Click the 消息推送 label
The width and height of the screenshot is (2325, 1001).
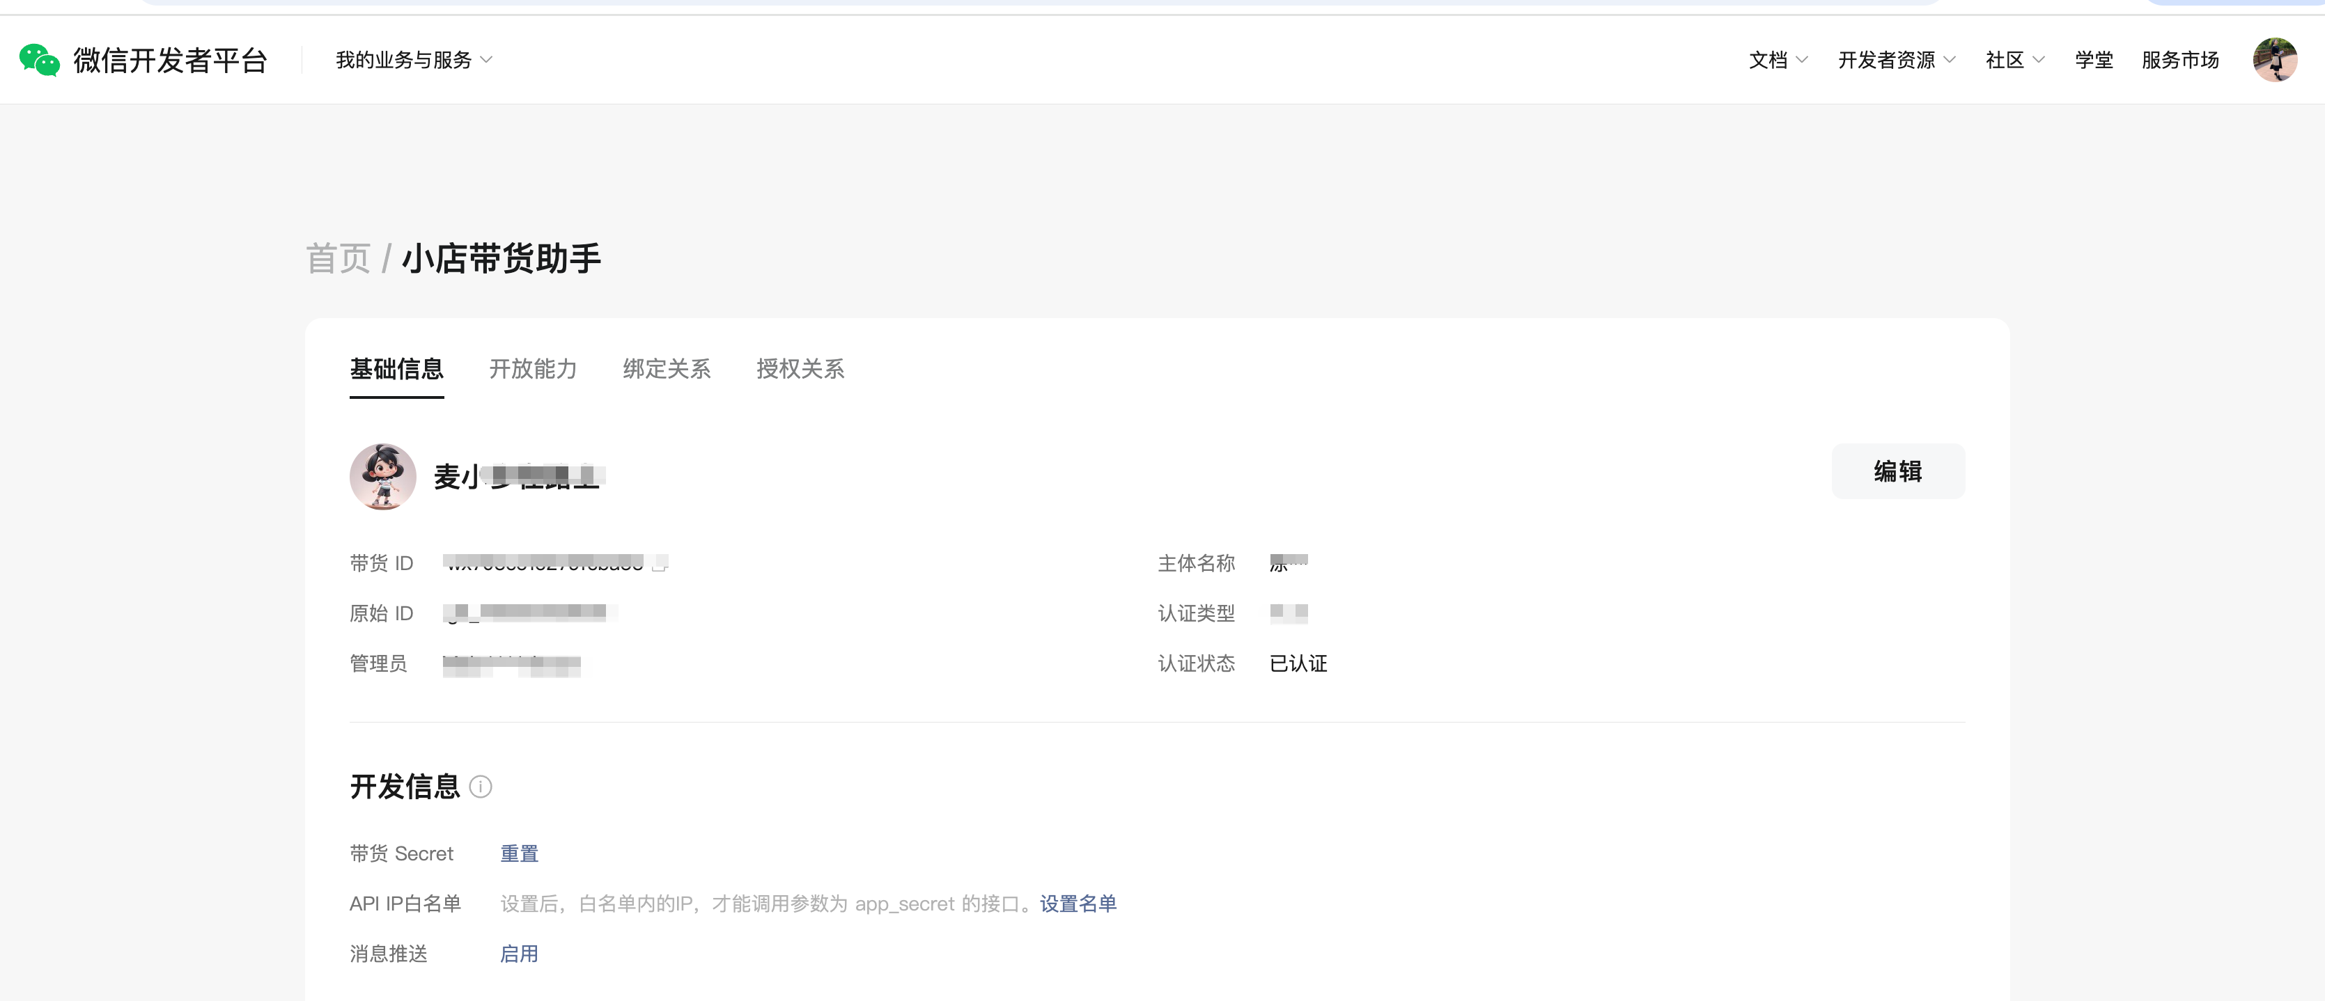tap(388, 954)
